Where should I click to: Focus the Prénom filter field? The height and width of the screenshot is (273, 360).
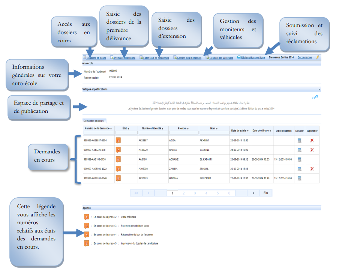click(184, 133)
